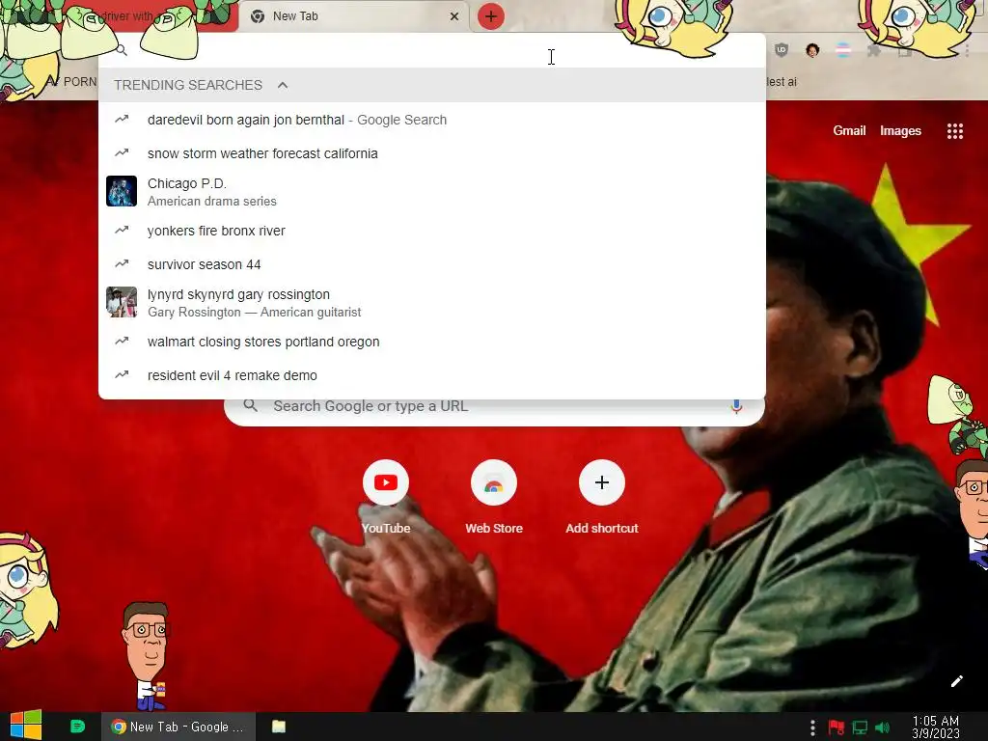Image resolution: width=988 pixels, height=741 pixels.
Task: Focus the address bar text field
Action: pos(432,50)
